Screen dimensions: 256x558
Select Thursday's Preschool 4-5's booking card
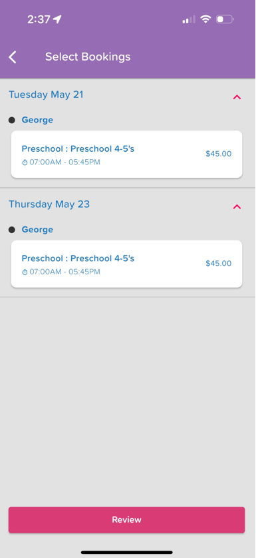[126, 264]
